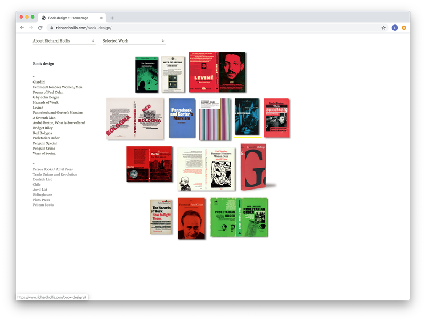The image size is (426, 321).
Task: Open the Ridinghouse link
Action: 42,195
